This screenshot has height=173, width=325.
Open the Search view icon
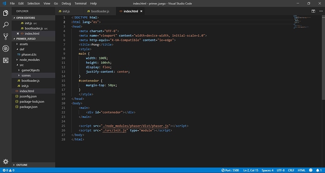click(6, 25)
